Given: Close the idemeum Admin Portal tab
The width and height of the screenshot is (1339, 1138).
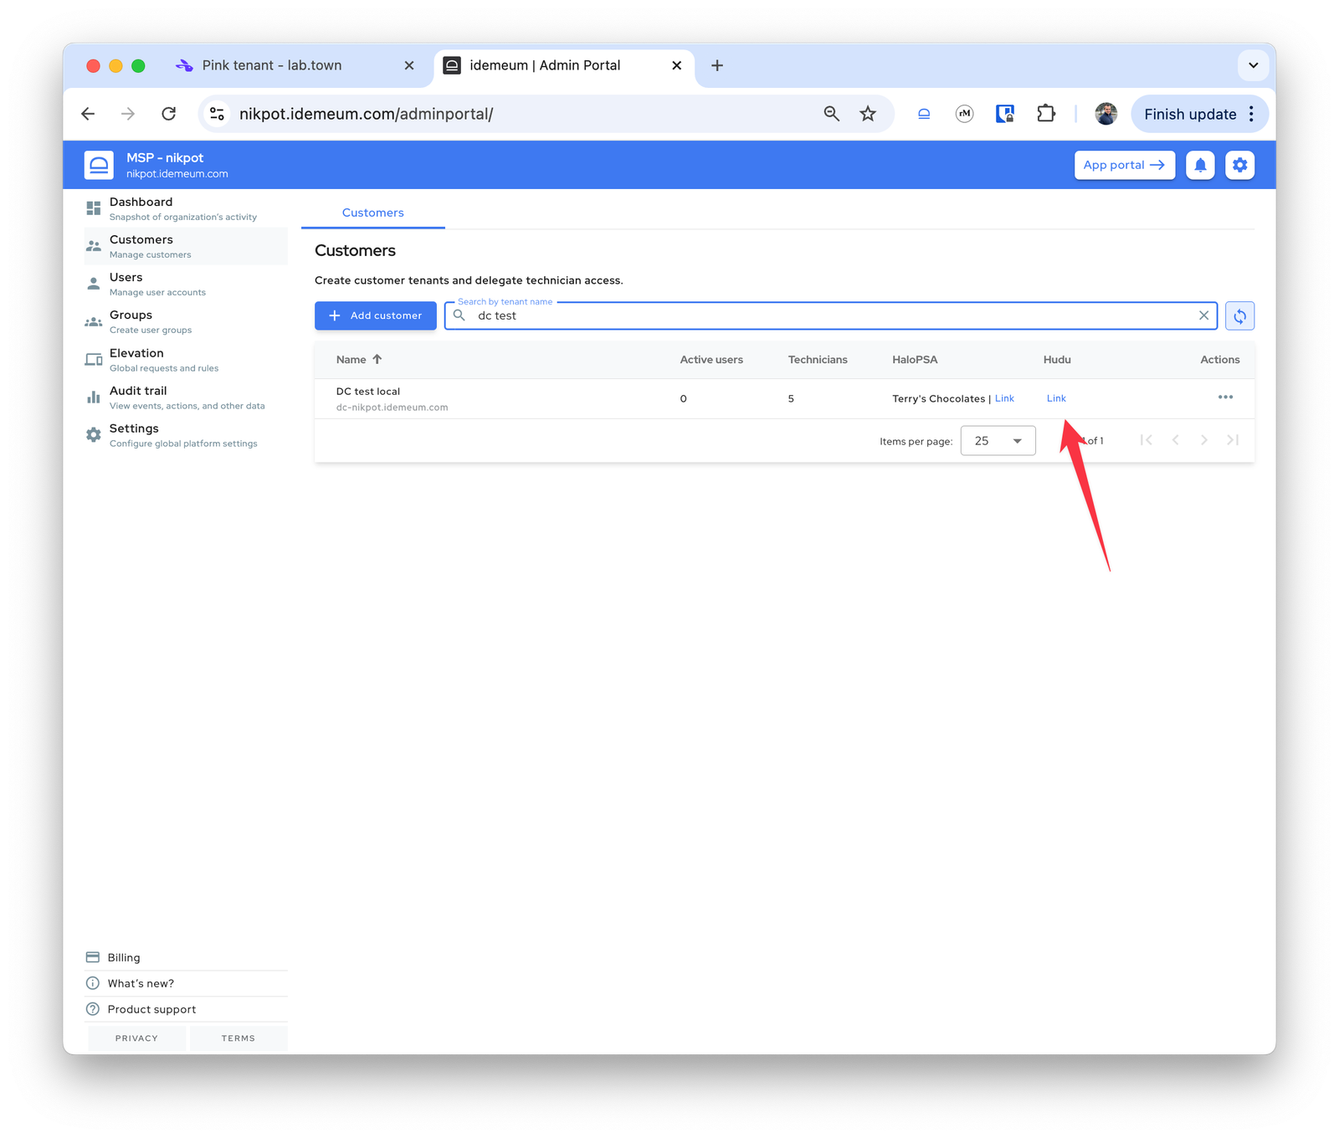Looking at the screenshot, I should 677,65.
